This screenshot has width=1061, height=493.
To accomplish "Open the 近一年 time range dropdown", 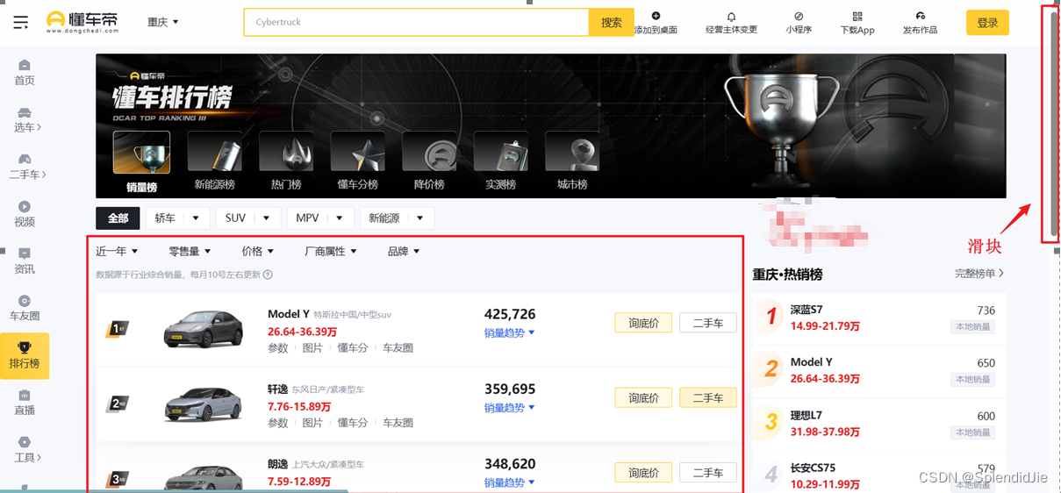I will (x=117, y=252).
